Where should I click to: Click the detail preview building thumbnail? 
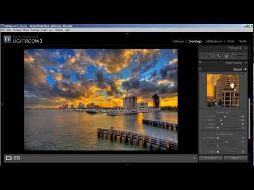click(x=223, y=90)
